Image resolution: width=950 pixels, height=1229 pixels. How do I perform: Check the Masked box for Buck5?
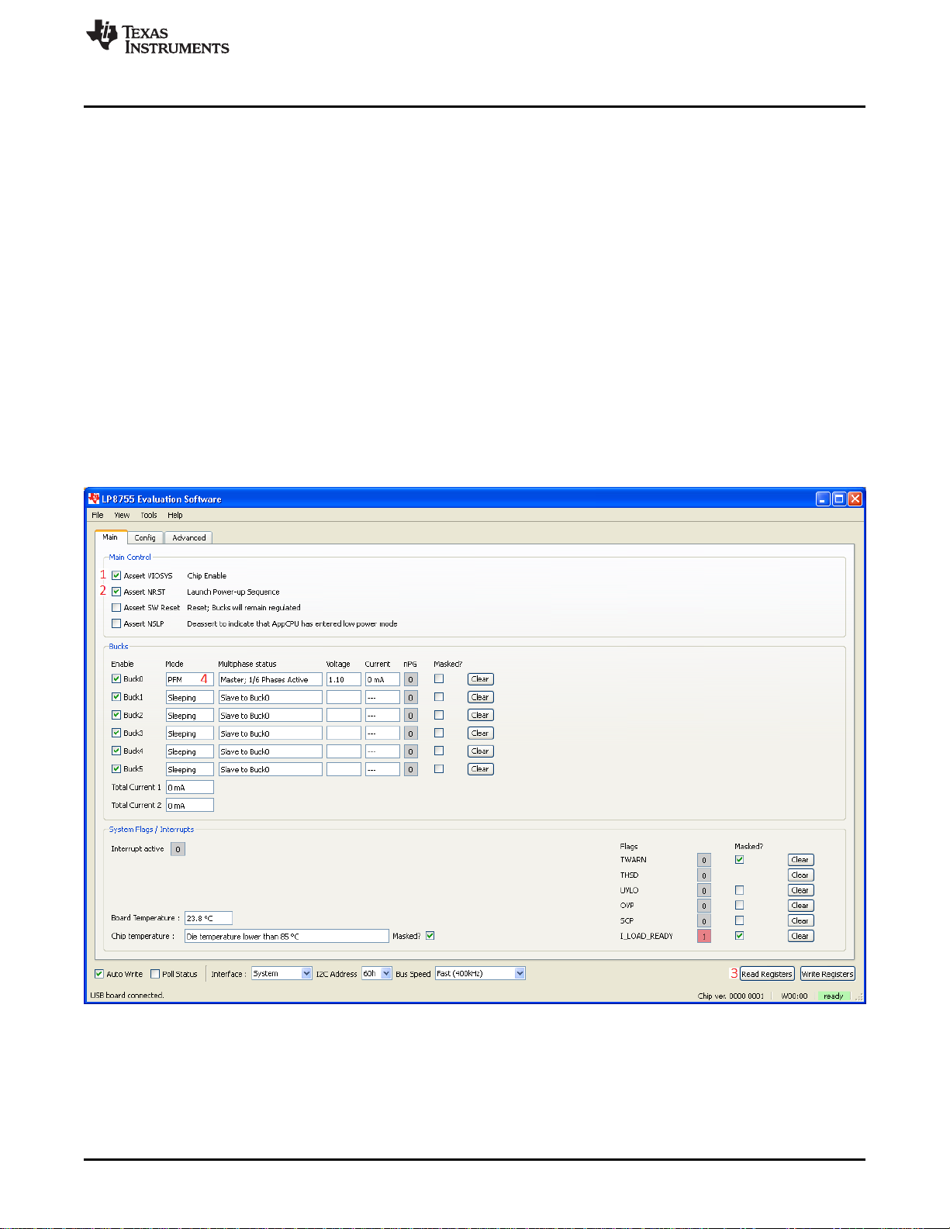click(x=439, y=769)
